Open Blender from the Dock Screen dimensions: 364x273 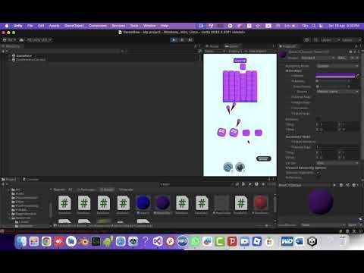[x=83, y=241]
